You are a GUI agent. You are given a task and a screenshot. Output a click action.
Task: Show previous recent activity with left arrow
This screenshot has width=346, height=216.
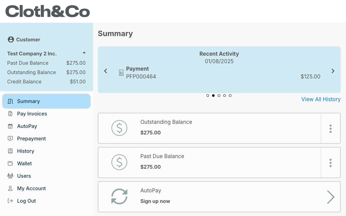(106, 71)
